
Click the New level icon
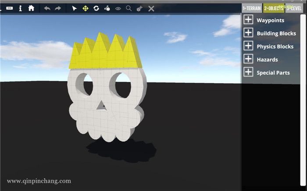tap(9, 8)
